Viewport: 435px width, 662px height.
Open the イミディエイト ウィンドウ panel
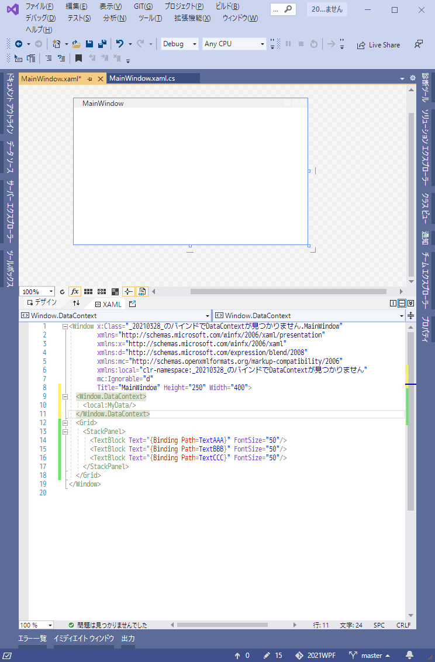click(84, 639)
